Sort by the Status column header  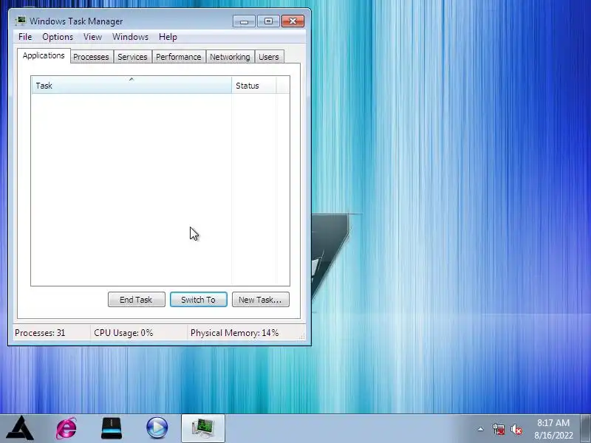254,85
